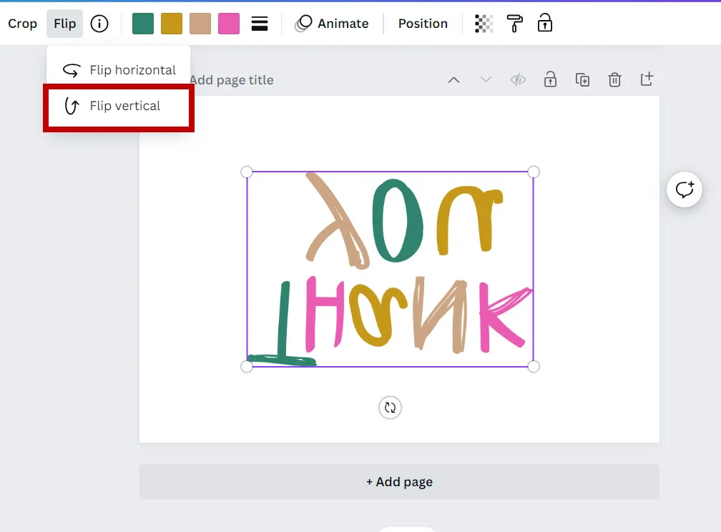Image resolution: width=721 pixels, height=532 pixels.
Task: Click the rotate handle below the image
Action: coord(390,408)
